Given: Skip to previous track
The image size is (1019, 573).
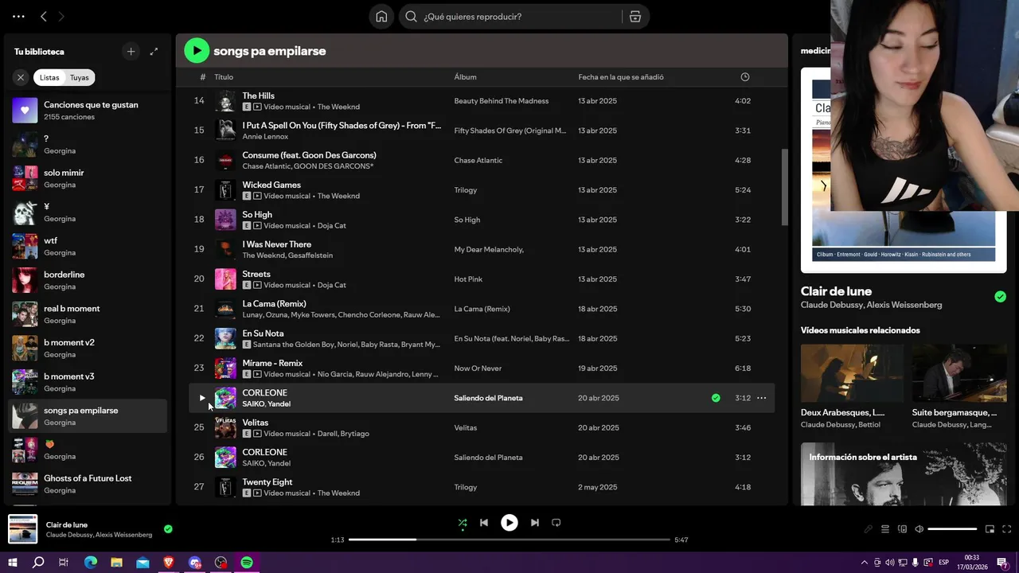Looking at the screenshot, I should click(x=484, y=523).
